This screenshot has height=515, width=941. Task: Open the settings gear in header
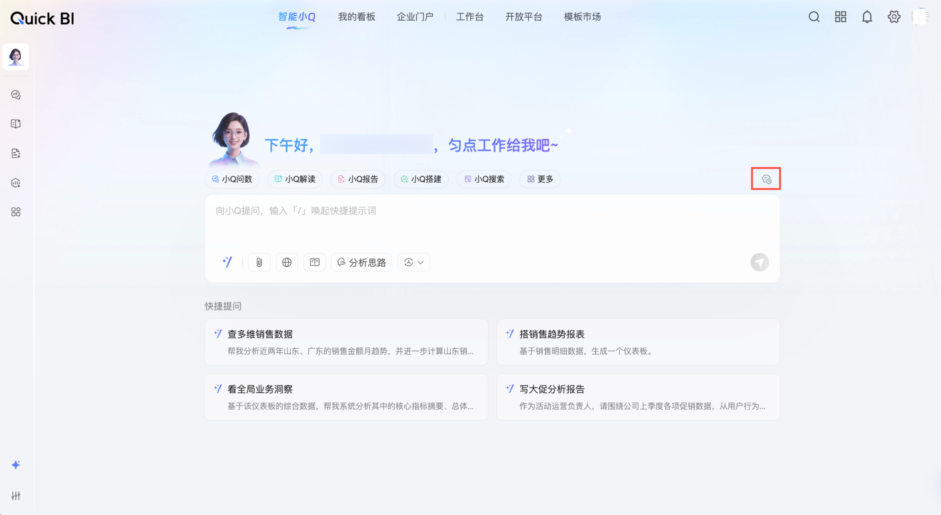(x=894, y=17)
